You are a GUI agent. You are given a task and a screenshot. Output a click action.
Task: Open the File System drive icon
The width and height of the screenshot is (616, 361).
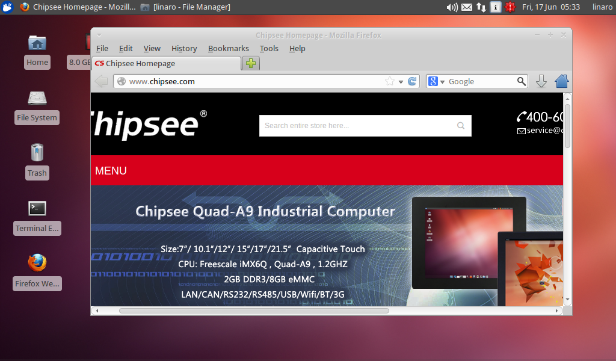[x=37, y=98]
